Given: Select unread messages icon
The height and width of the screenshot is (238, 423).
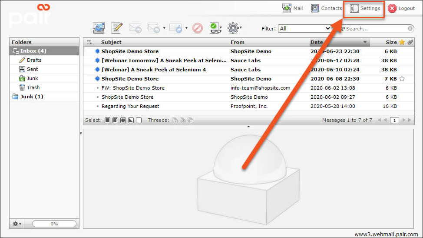Looking at the screenshot, I should 123,120.
